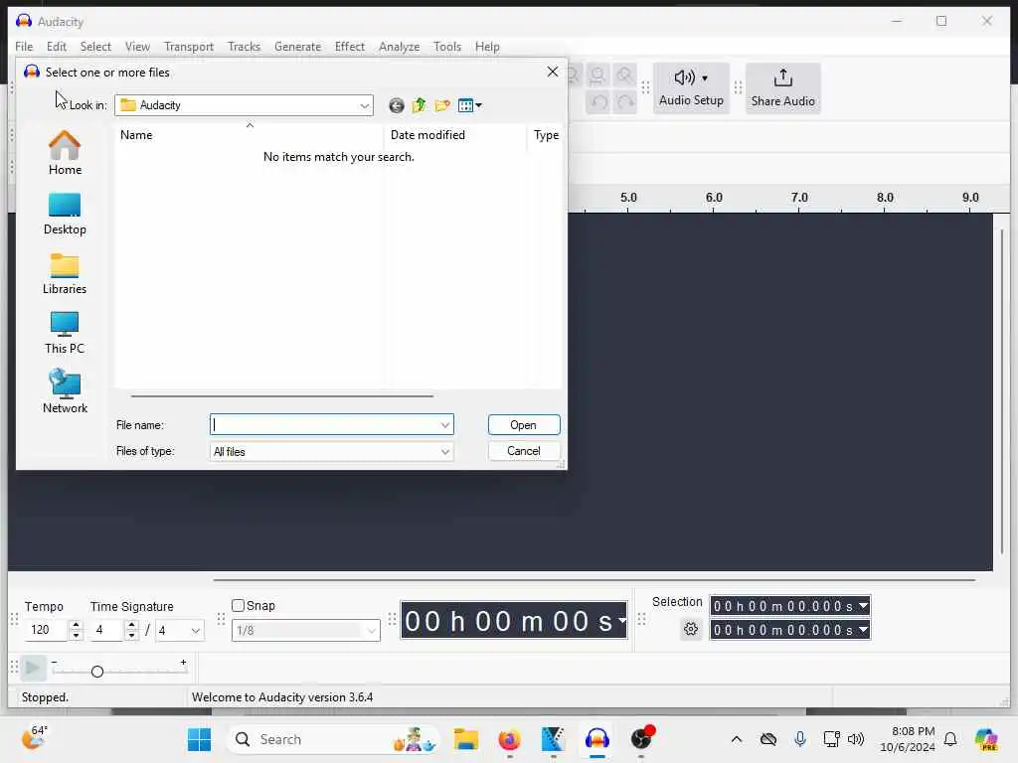
Task: Click Zoom Toggle magnifier in Audacity toolbar
Action: click(x=624, y=76)
